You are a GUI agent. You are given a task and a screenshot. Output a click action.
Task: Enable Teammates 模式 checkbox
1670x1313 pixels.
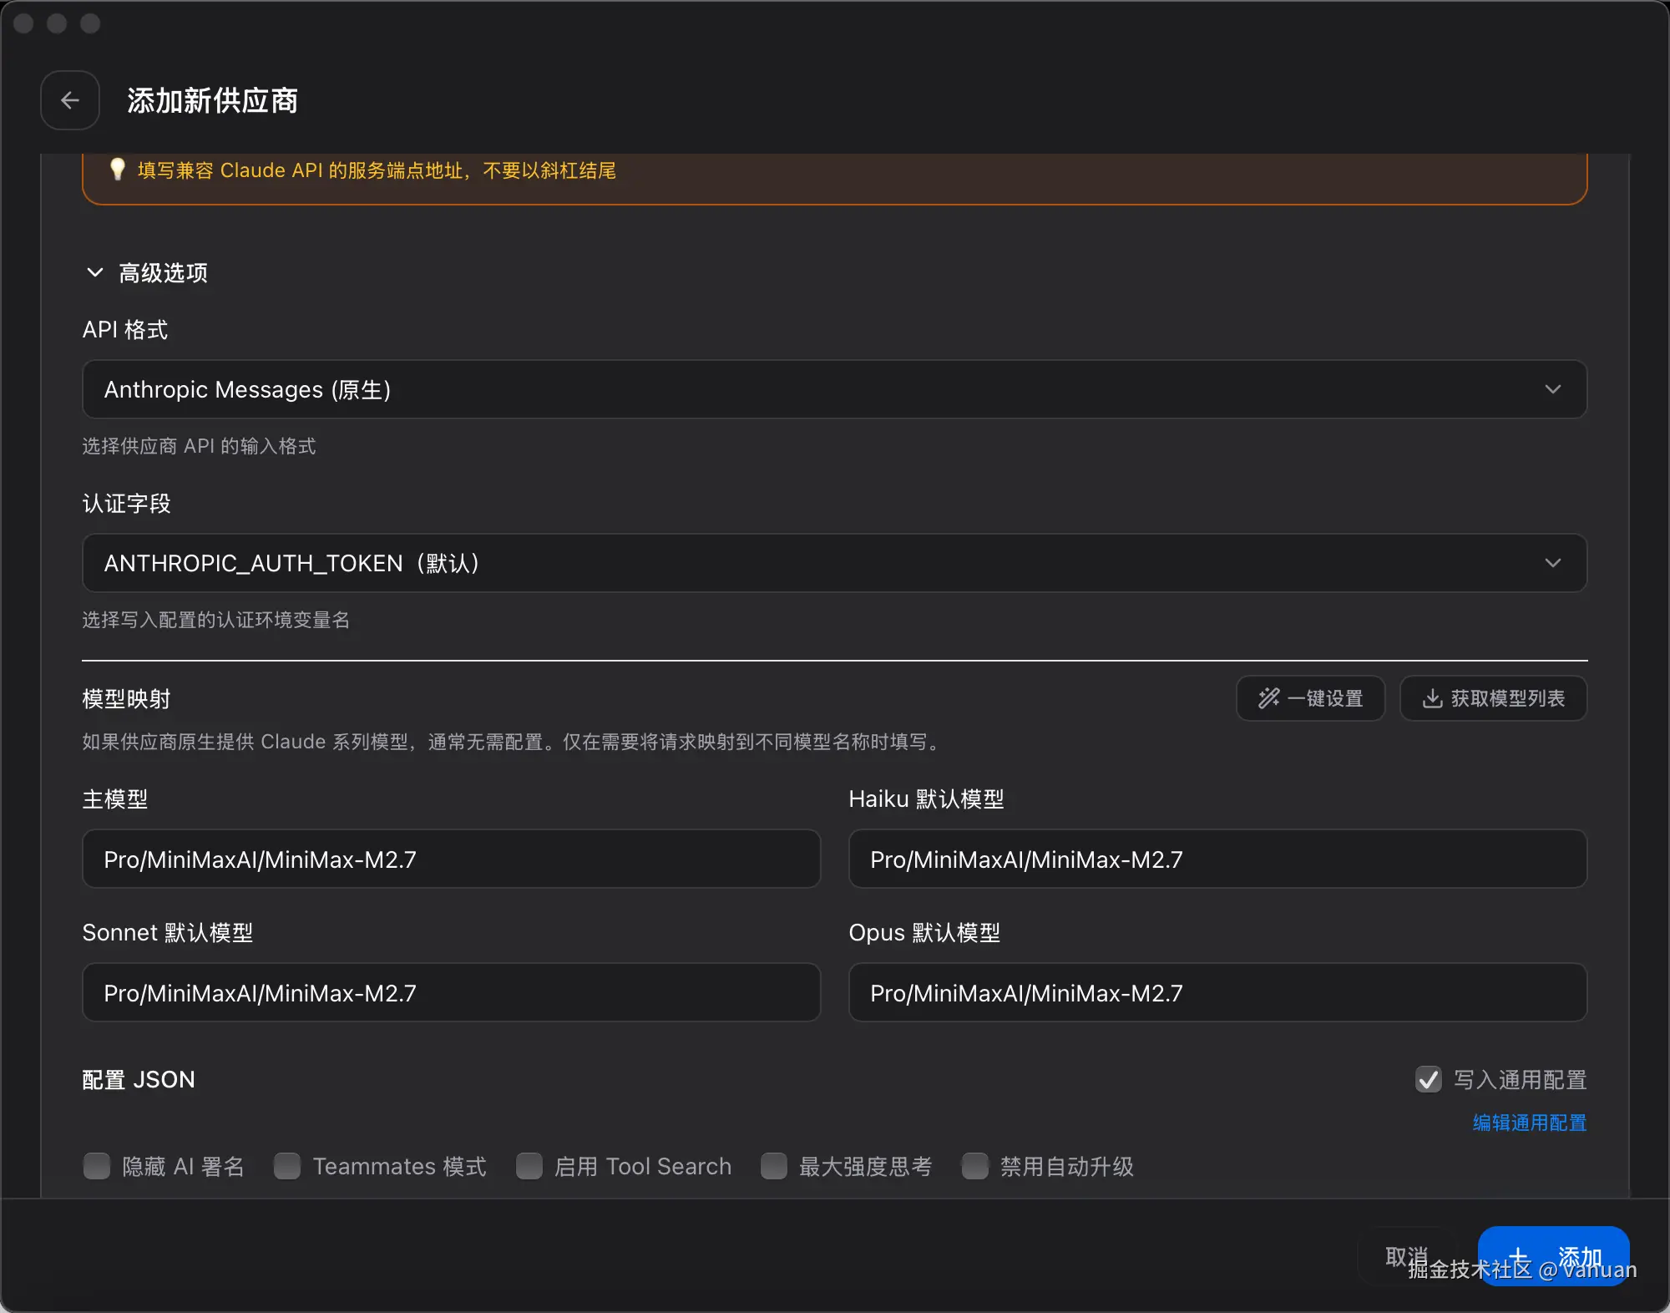286,1167
